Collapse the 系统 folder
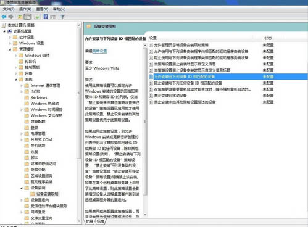Viewport: 308px width, 227px height. click(15, 80)
